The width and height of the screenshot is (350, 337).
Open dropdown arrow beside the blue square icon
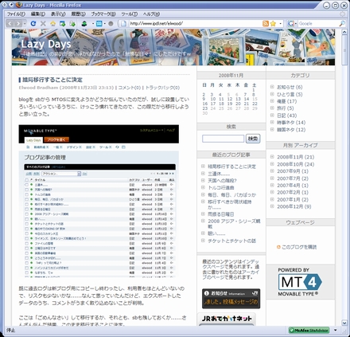point(105,24)
